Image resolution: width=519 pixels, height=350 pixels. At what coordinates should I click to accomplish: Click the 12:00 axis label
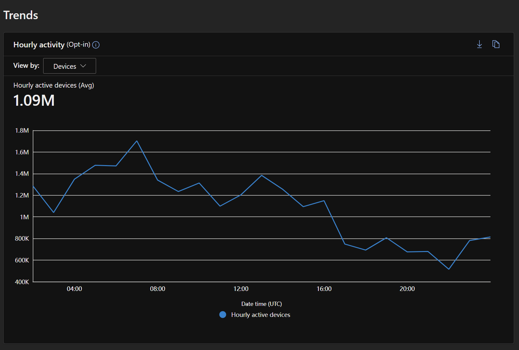[x=241, y=289]
